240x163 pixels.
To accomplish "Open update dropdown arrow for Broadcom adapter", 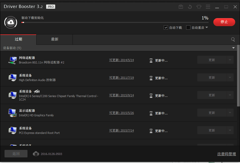I will click(x=230, y=60).
